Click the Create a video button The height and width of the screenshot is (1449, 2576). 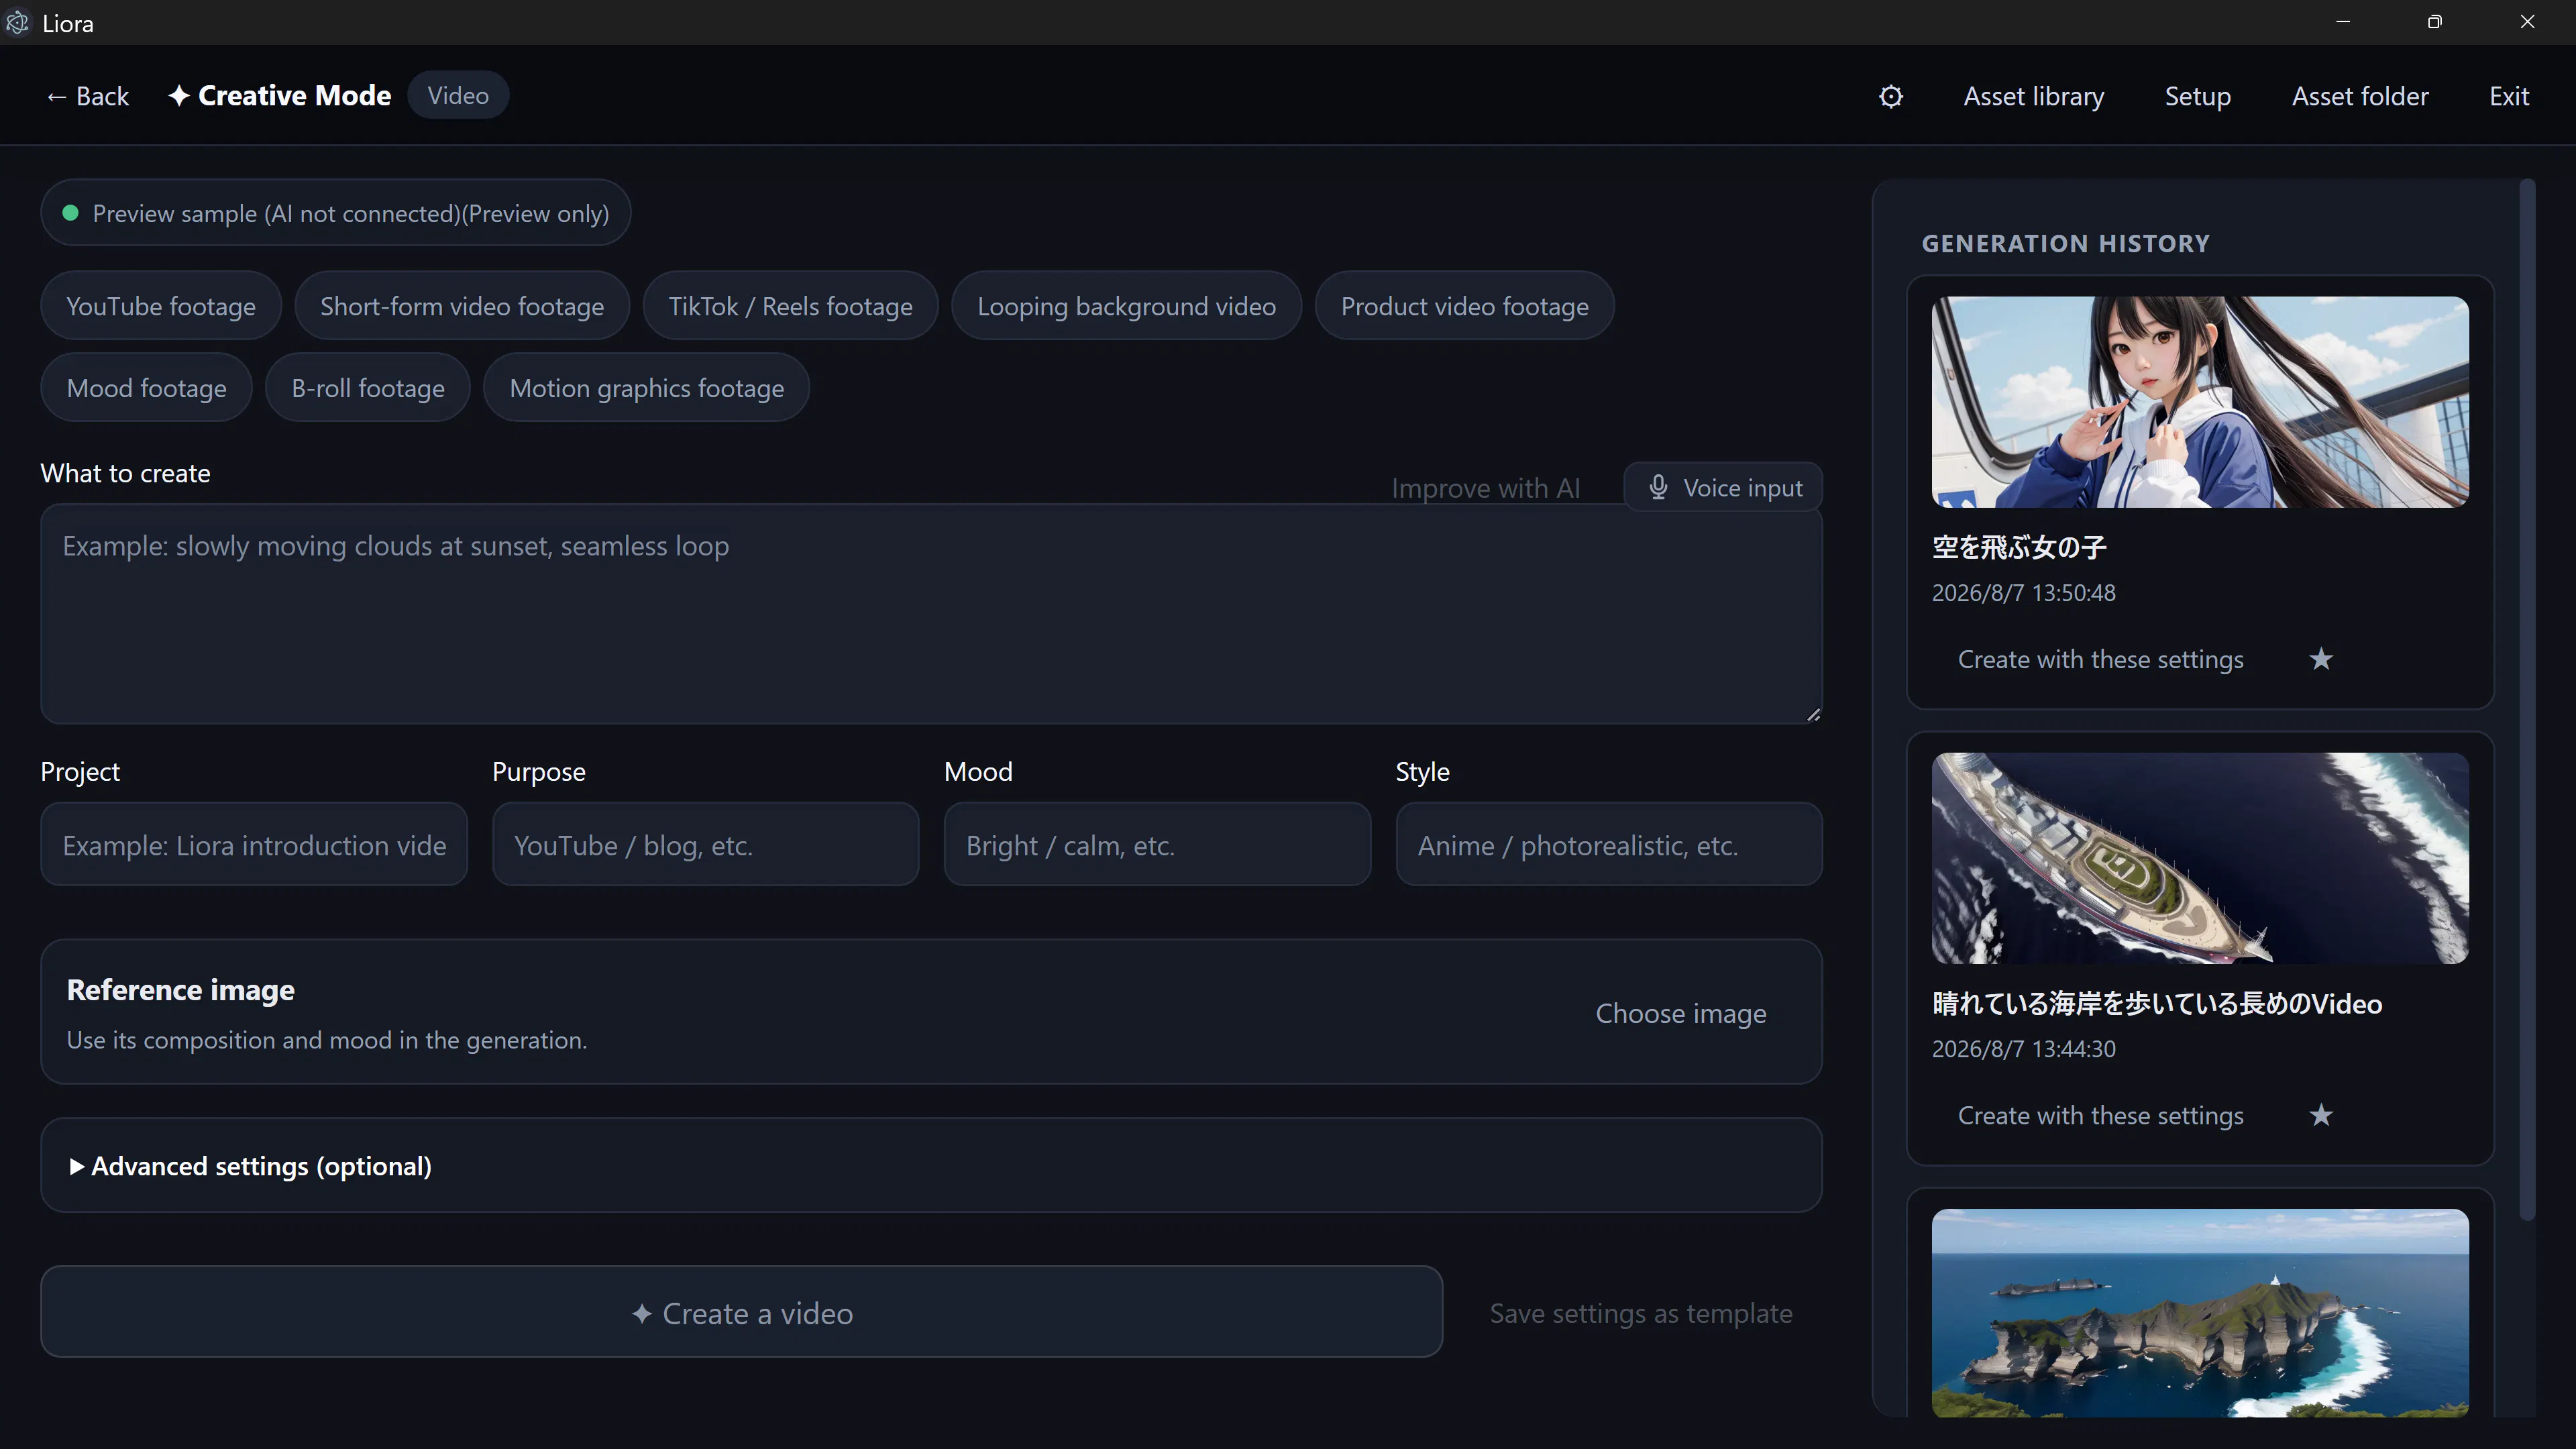(741, 1312)
